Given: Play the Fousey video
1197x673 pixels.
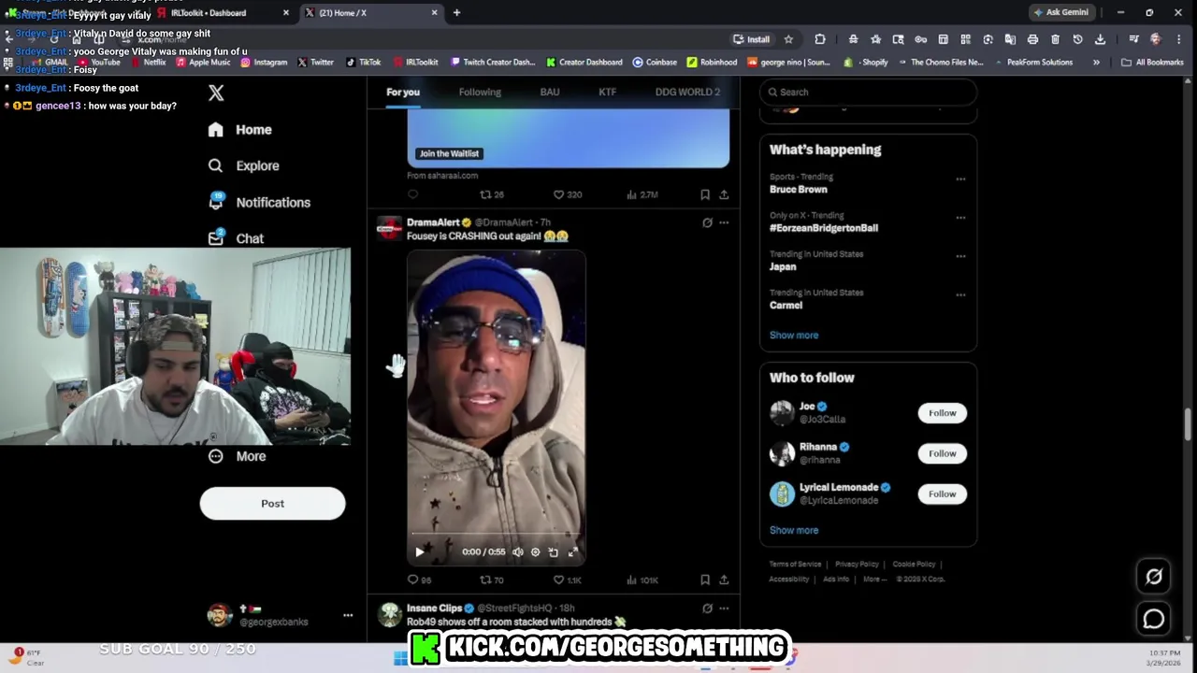Looking at the screenshot, I should 419,552.
